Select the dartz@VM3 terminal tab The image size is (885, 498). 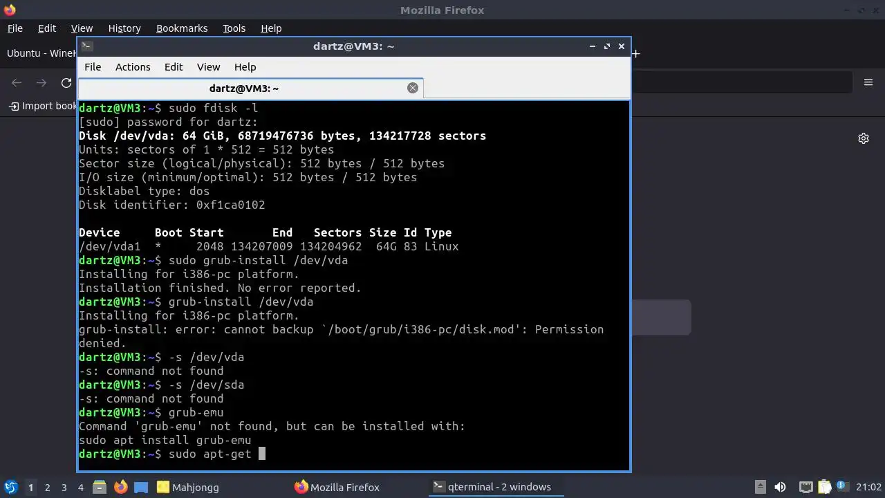pyautogui.click(x=244, y=89)
